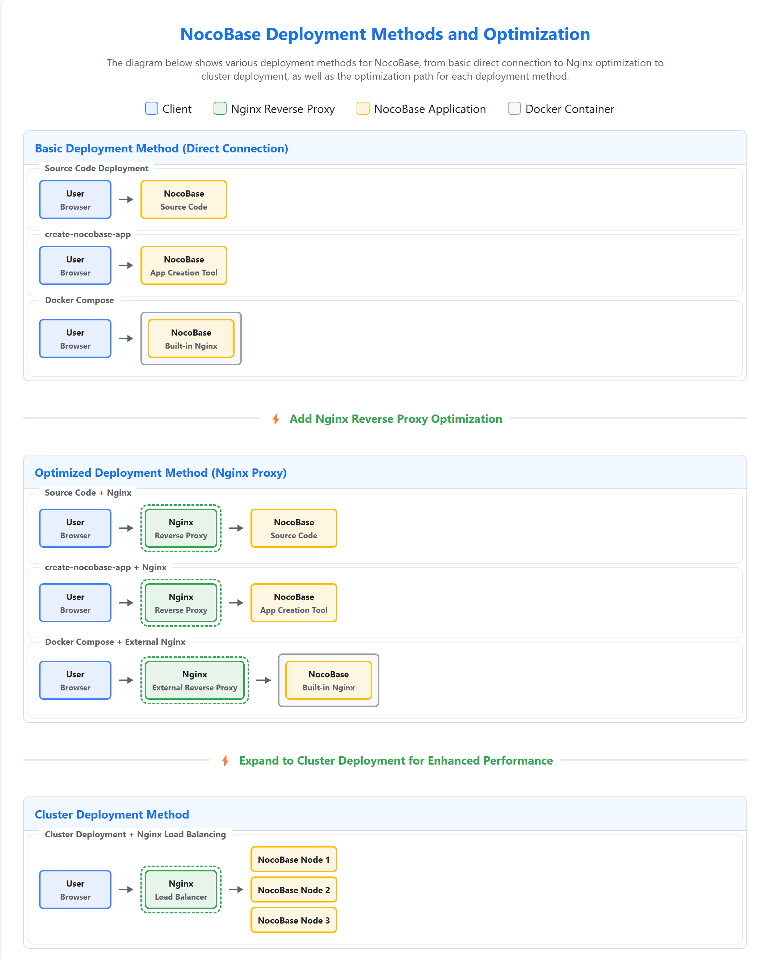Click the NocoBase Application legend label

(430, 109)
